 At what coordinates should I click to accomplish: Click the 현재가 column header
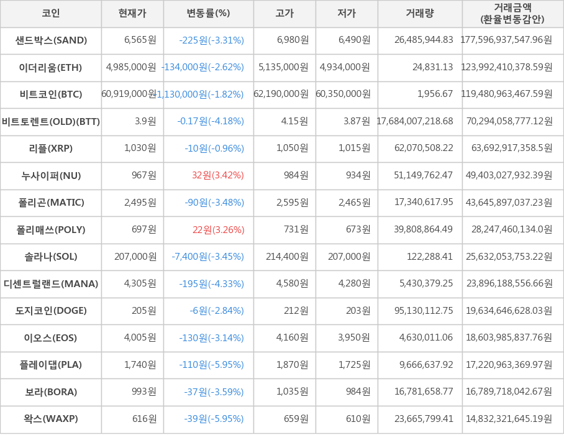[132, 14]
